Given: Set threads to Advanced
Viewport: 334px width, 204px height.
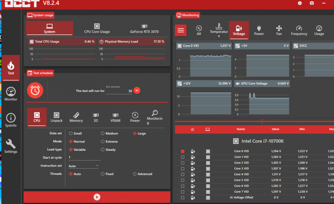Looking at the screenshot, I should point(143,174).
